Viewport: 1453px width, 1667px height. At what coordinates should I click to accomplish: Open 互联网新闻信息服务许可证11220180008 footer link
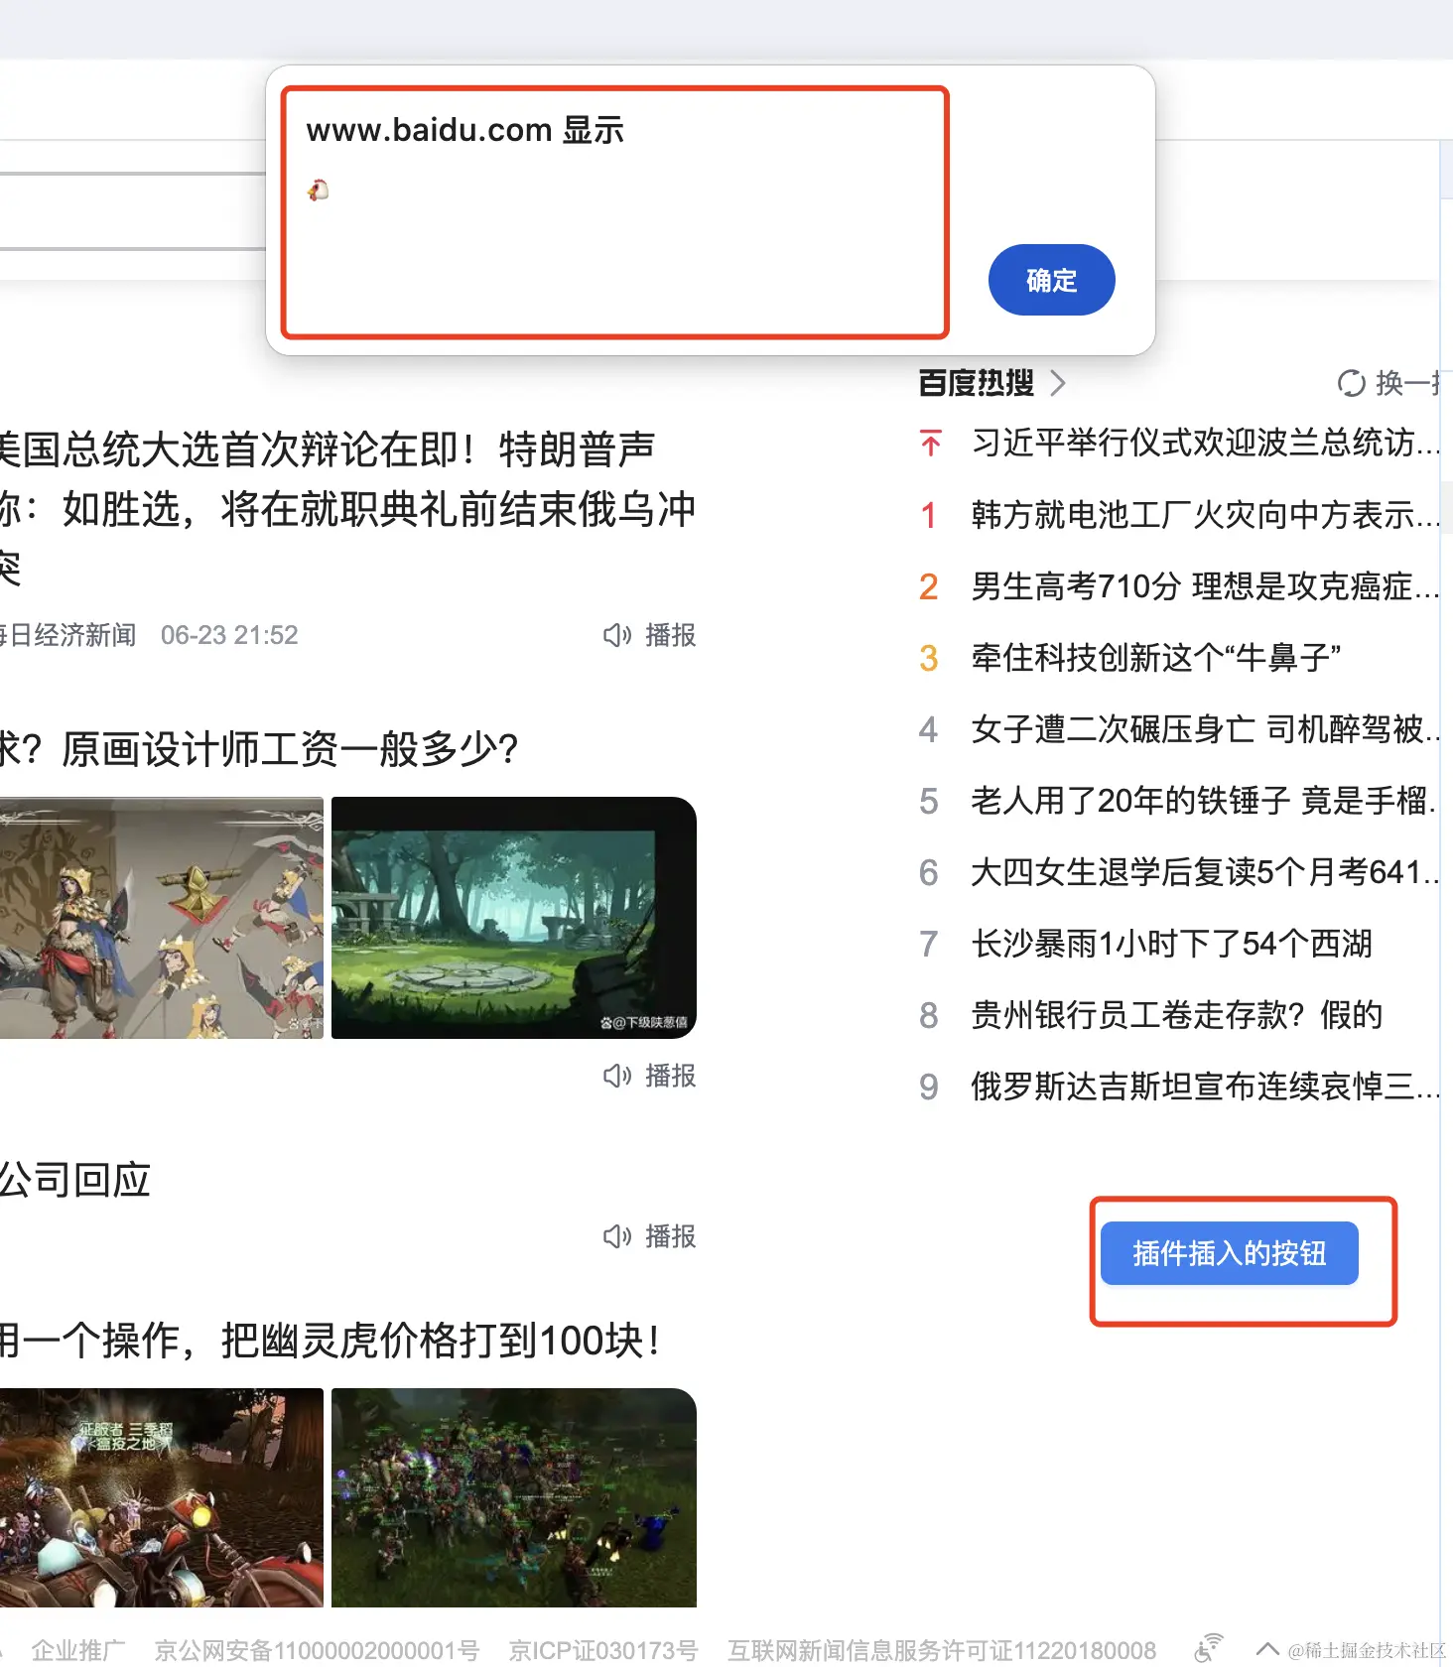[942, 1650]
